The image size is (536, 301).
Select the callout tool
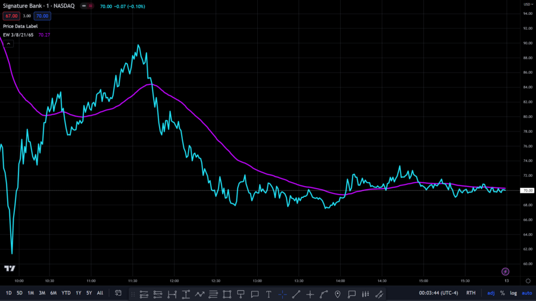pyautogui.click(x=351, y=294)
